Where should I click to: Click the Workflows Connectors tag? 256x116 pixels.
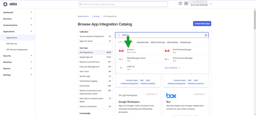(196, 83)
